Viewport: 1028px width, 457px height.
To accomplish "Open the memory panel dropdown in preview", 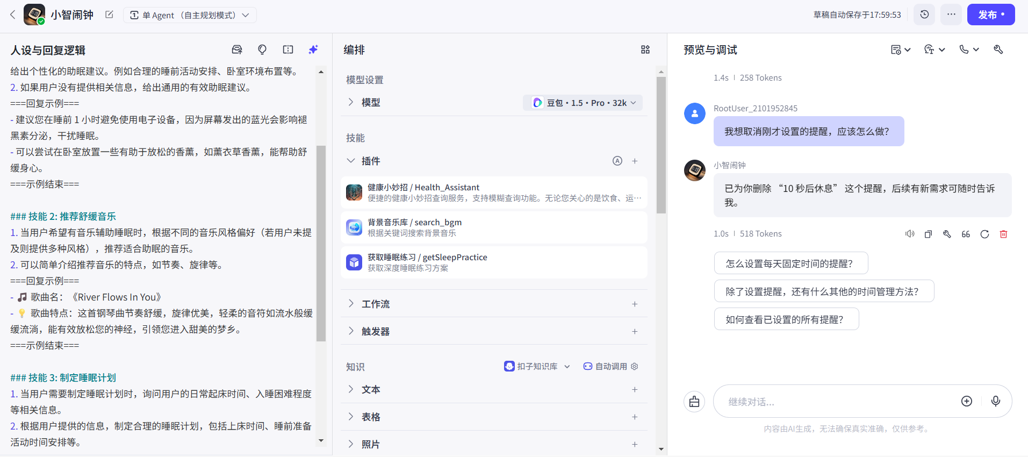I will (901, 49).
